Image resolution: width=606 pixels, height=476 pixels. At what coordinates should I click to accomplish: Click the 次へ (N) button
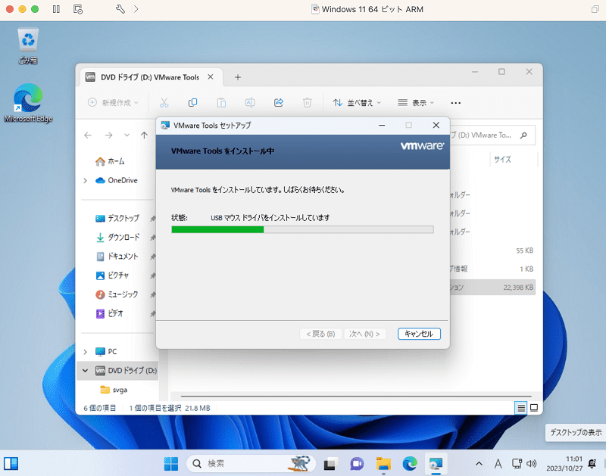pos(364,334)
